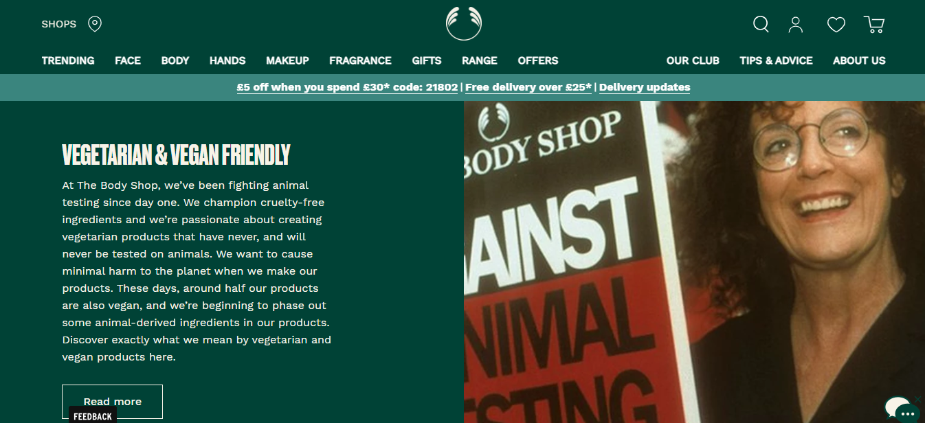Image resolution: width=925 pixels, height=423 pixels.
Task: Go home via The Body Shop logo
Action: pyautogui.click(x=463, y=23)
